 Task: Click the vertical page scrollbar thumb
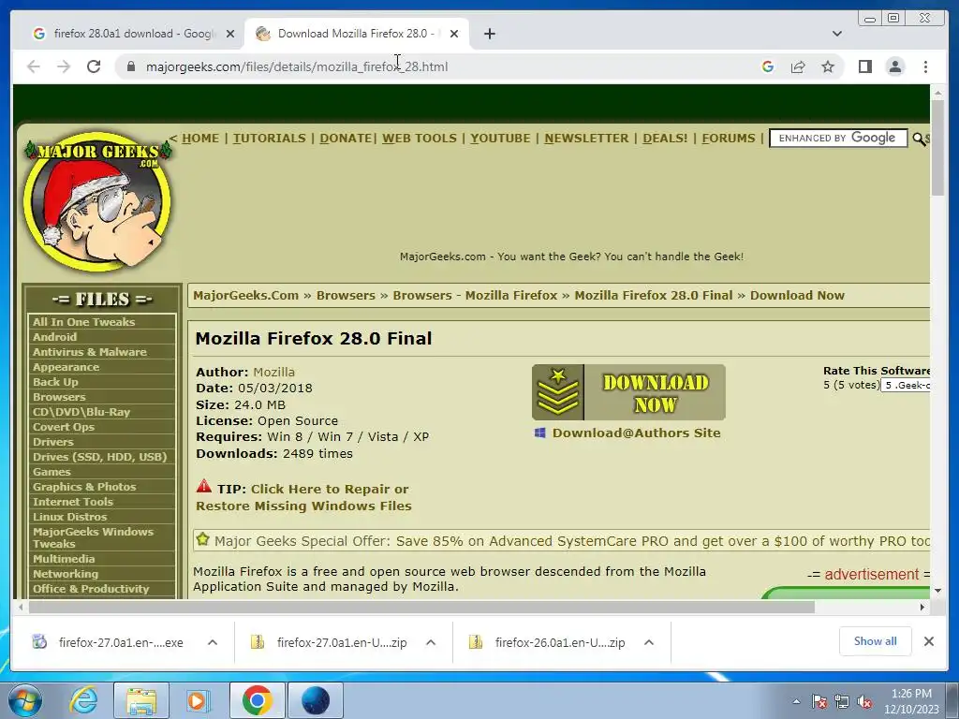click(x=937, y=148)
